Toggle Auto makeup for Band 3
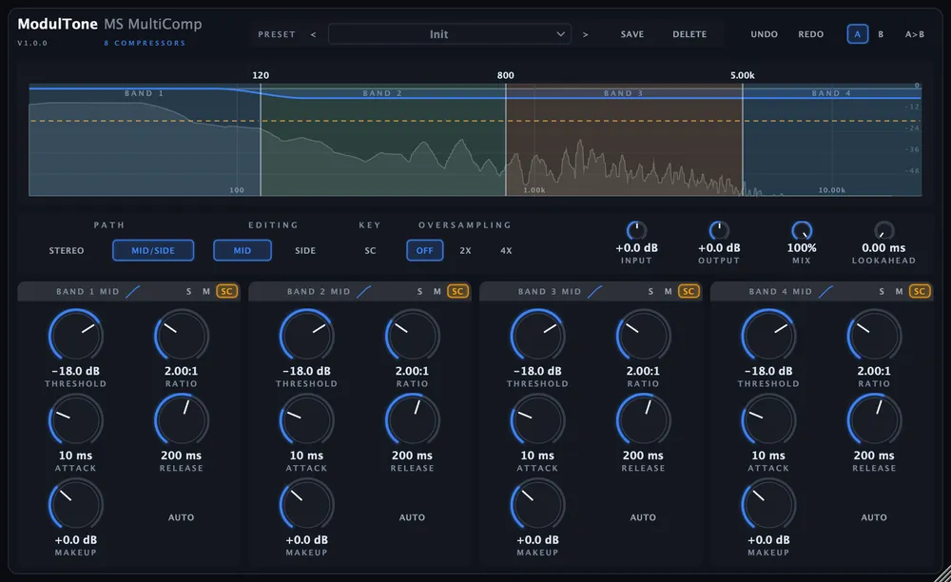 (643, 517)
